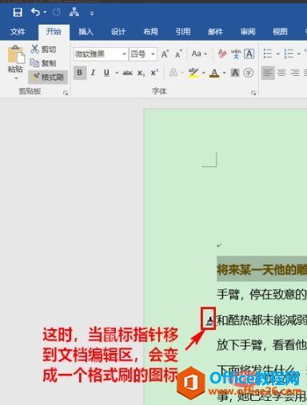Click the Enclose Characters circled icon

[249, 73]
